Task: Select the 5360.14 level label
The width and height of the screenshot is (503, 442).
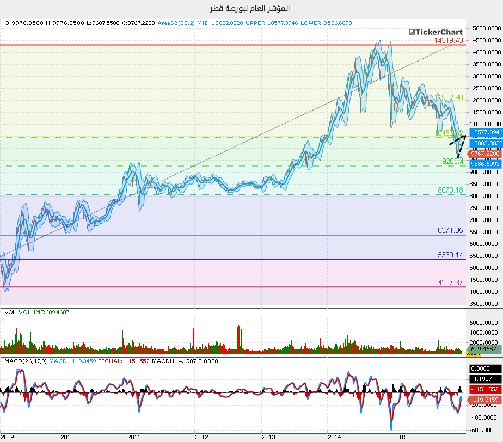Action: click(450, 255)
